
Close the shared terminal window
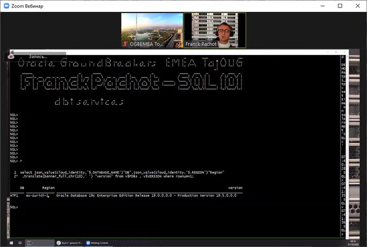coord(344,52)
